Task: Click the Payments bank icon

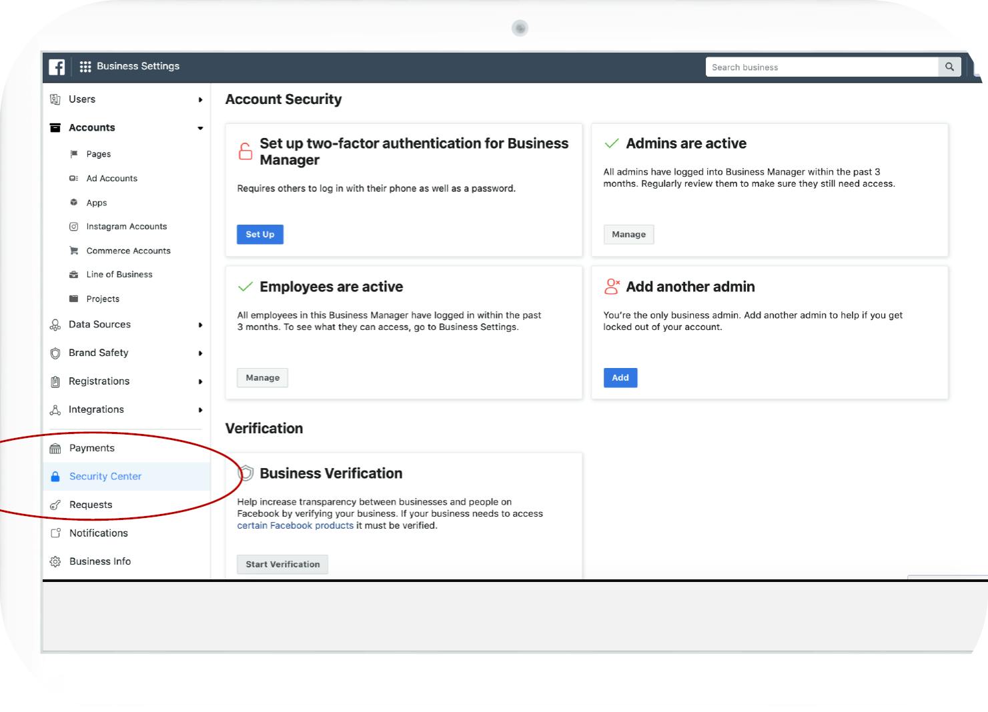Action: 55,449
